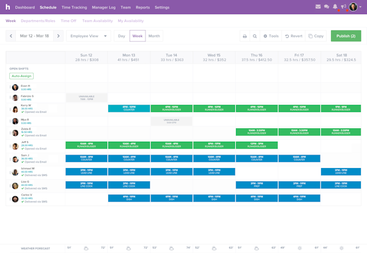Click the Mar 12 - Mar 18 date range
This screenshot has width=367, height=253.
[35, 36]
